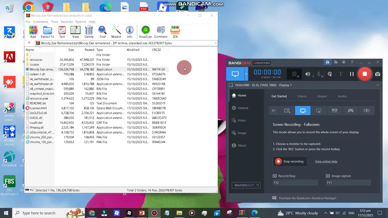The width and height of the screenshot is (388, 218).
Task: Go up one folder level in WinRAR
Action: [x=29, y=43]
